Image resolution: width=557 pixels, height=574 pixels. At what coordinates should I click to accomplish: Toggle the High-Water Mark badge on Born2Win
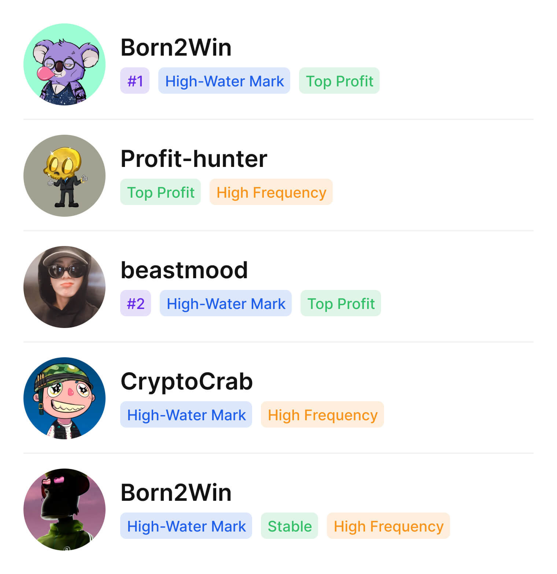point(224,81)
